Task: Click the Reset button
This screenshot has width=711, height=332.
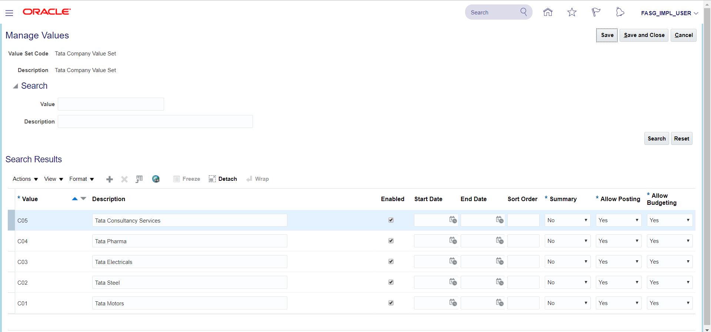Action: pyautogui.click(x=681, y=139)
